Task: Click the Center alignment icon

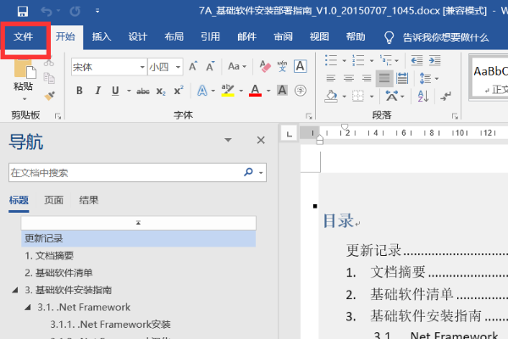Action: coord(349,78)
